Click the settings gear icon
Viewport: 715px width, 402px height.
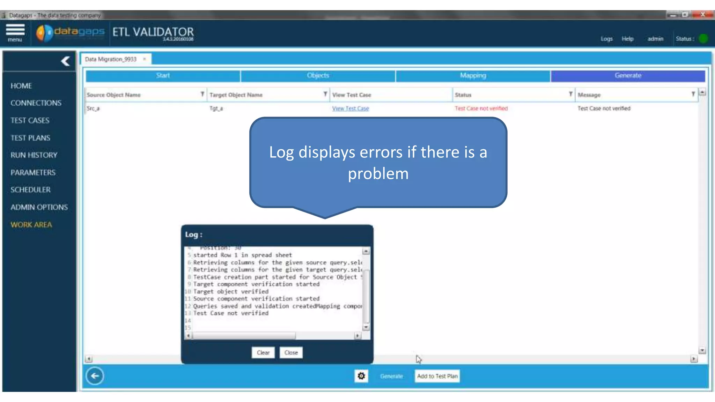tap(361, 376)
